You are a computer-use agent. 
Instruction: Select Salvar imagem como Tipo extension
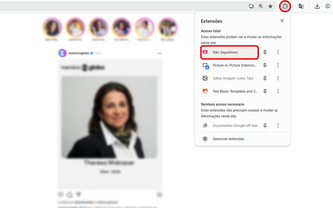pos(229,78)
